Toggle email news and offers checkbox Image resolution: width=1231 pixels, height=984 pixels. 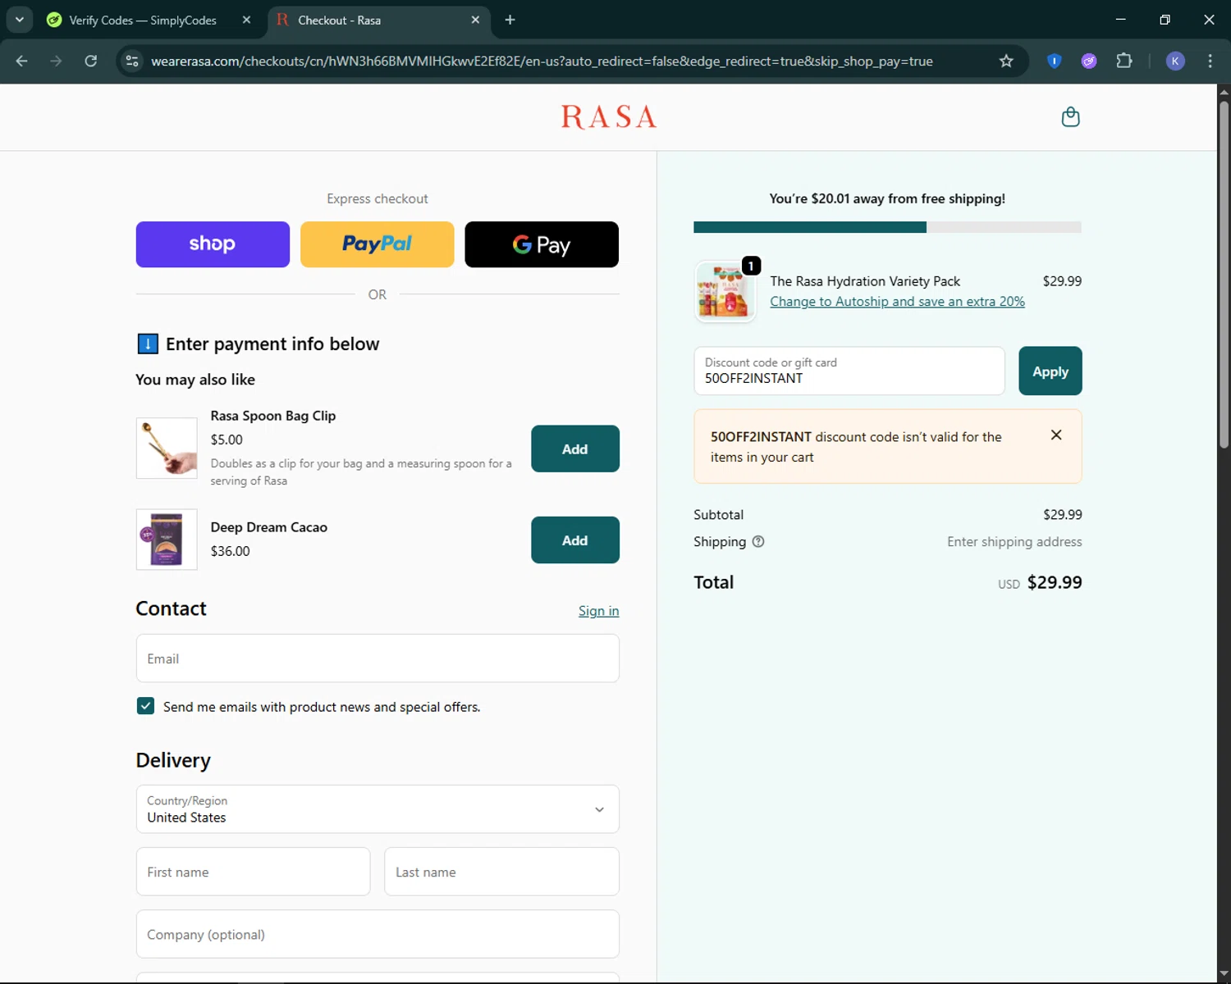(145, 706)
